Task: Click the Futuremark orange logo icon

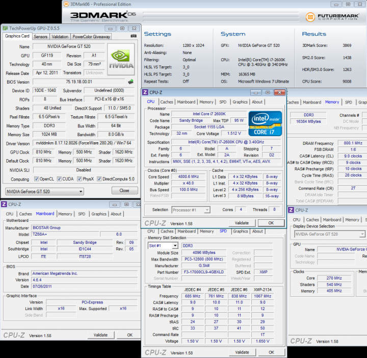Action: pyautogui.click(x=310, y=17)
